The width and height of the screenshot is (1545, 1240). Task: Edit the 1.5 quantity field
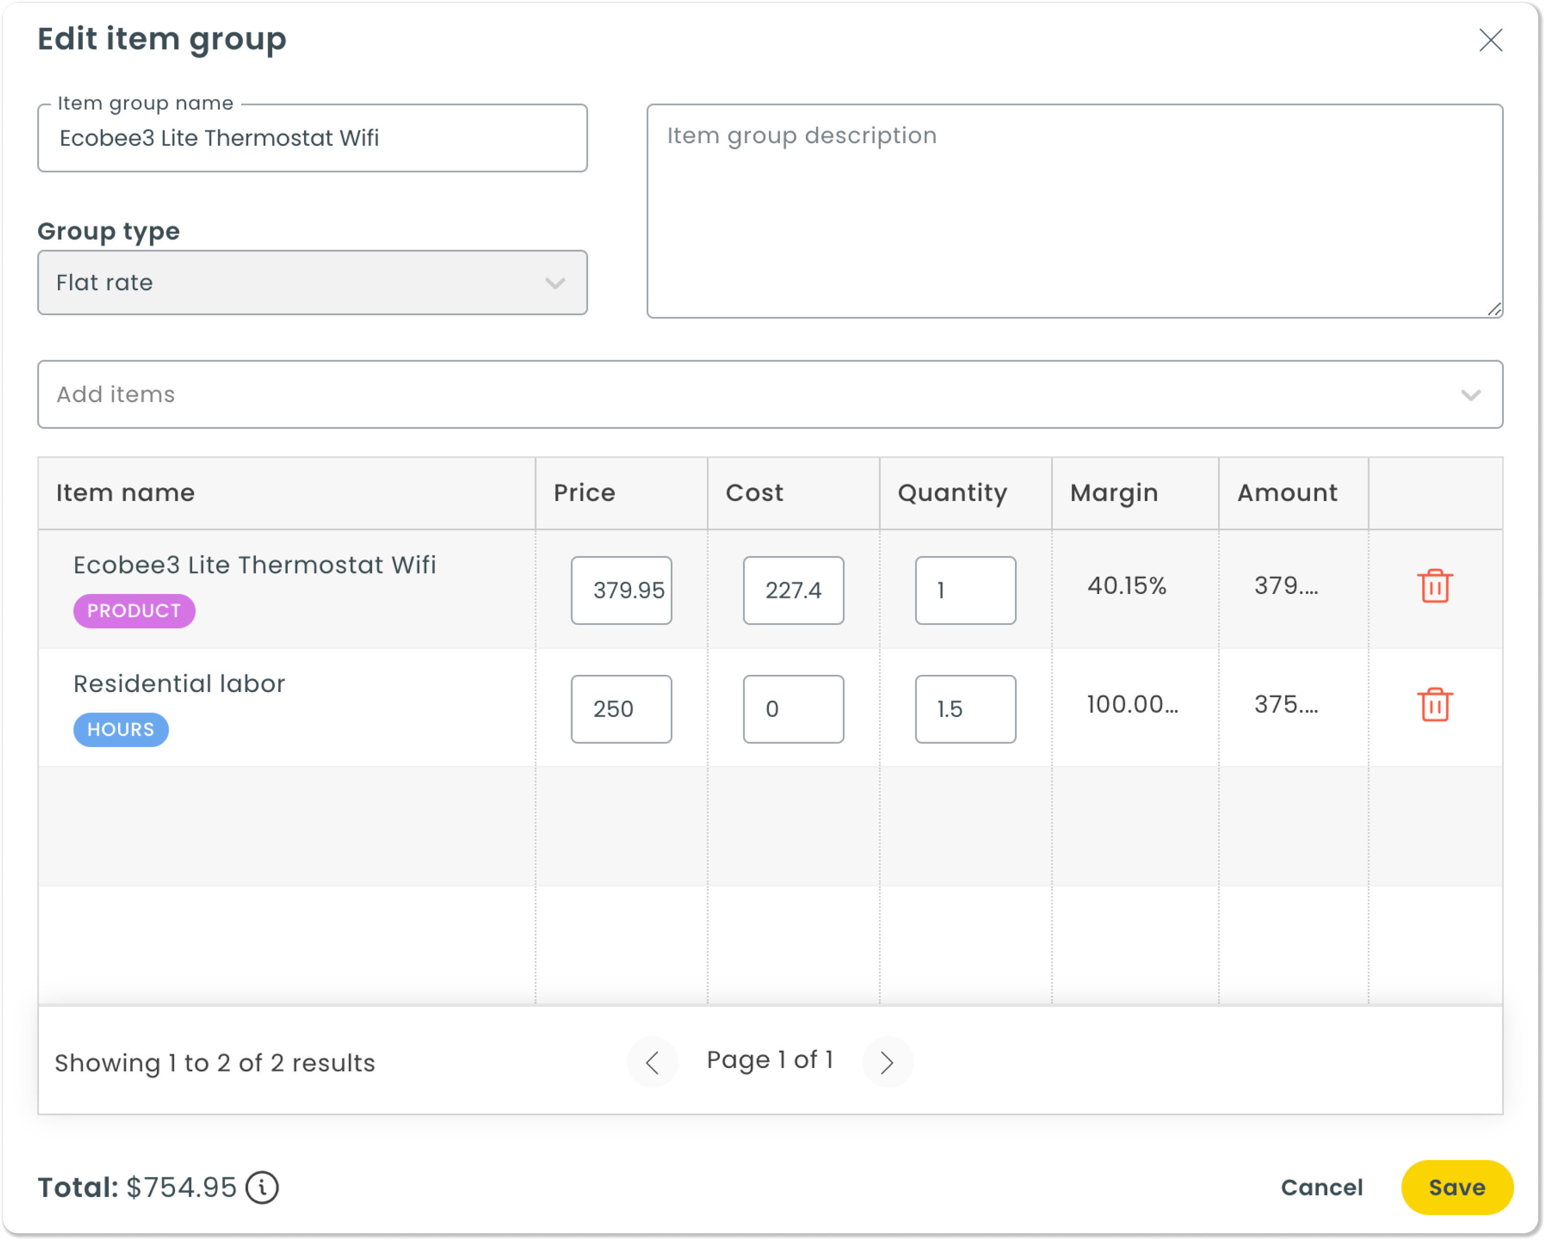click(x=965, y=709)
